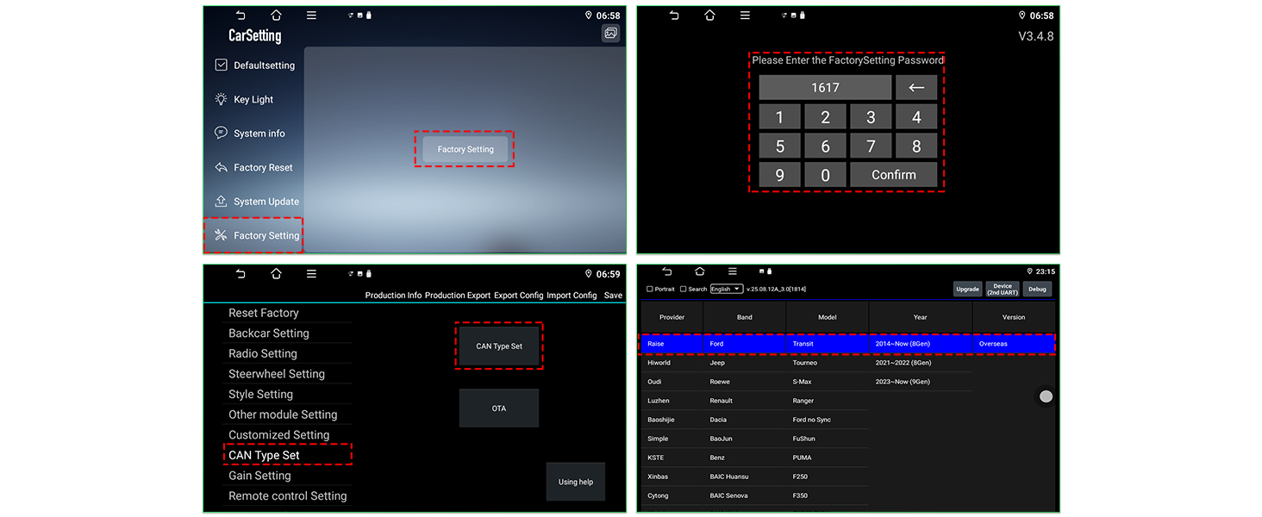
Task: Open the hamburger menu above the Reset Factory list
Action: coord(311,274)
